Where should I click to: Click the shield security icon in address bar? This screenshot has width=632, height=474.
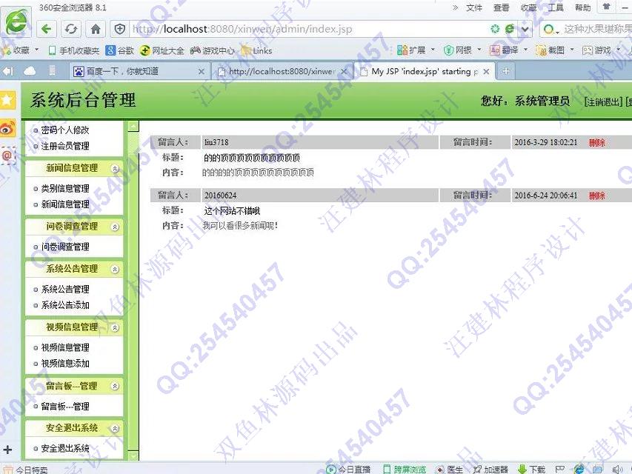pos(120,29)
